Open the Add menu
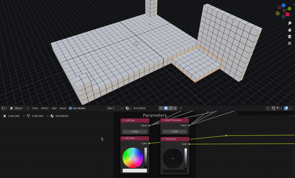 click(x=54, y=108)
